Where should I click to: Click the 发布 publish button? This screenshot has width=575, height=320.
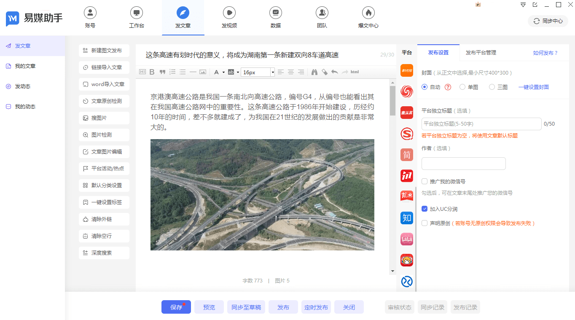(x=283, y=307)
